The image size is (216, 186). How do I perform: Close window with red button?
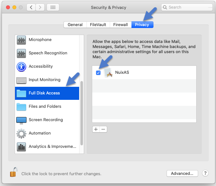8,7
